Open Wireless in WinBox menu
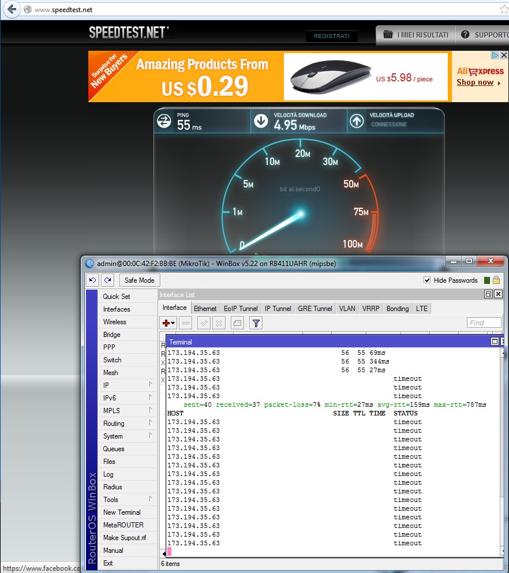This screenshot has height=573, width=509. click(127, 322)
